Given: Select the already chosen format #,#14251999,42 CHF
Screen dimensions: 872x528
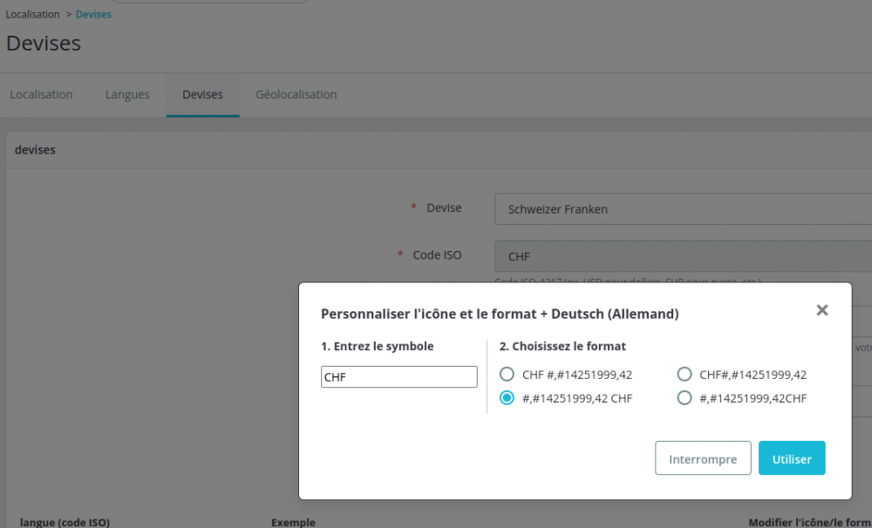Looking at the screenshot, I should point(507,398).
